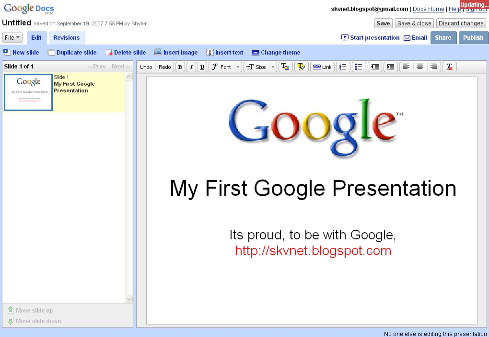Click the Save button
This screenshot has height=337, width=489.
(x=383, y=23)
